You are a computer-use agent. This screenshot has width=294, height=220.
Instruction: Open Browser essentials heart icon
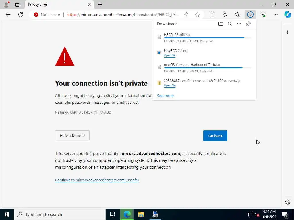tap(263, 15)
